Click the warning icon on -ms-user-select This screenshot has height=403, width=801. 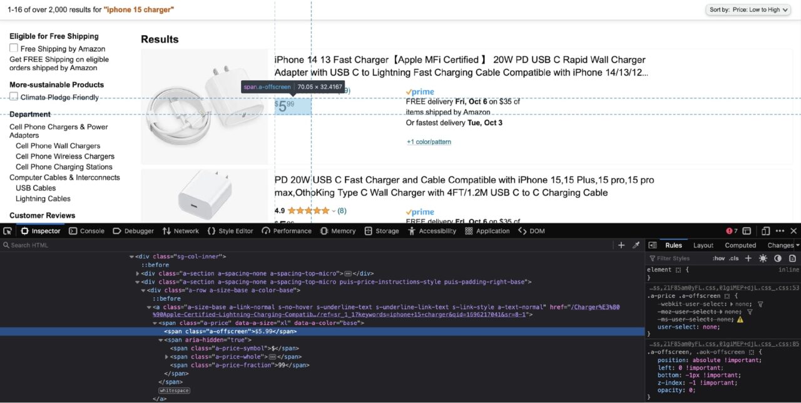pyautogui.click(x=740, y=319)
